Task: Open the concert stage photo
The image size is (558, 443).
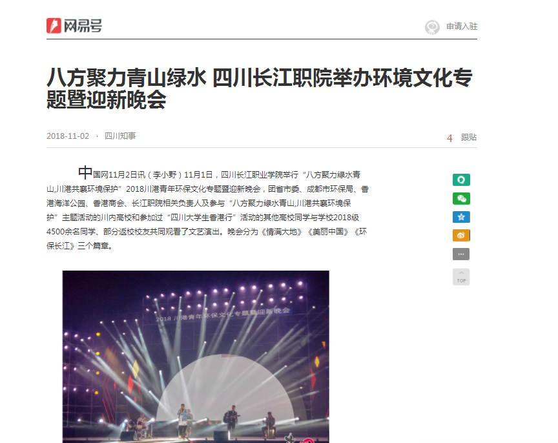Action: [196, 357]
